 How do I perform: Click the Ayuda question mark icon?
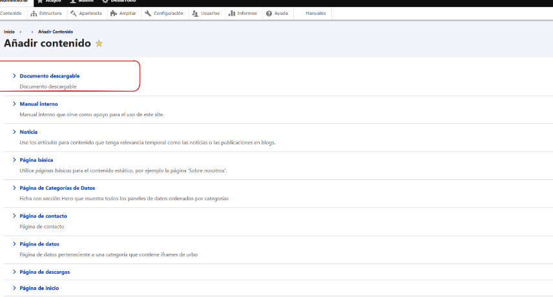[x=269, y=14]
